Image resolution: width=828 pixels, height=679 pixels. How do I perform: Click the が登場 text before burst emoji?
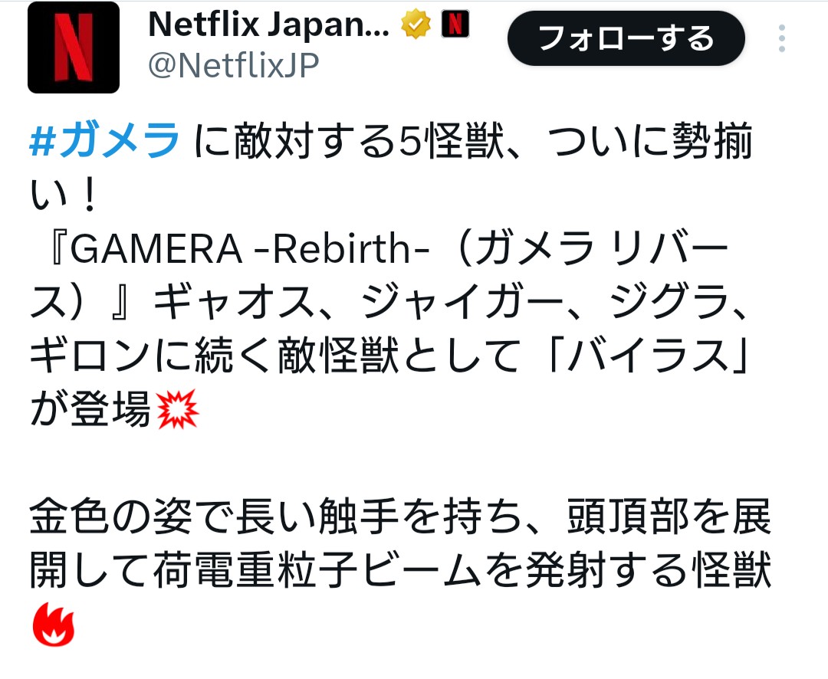tap(90, 409)
